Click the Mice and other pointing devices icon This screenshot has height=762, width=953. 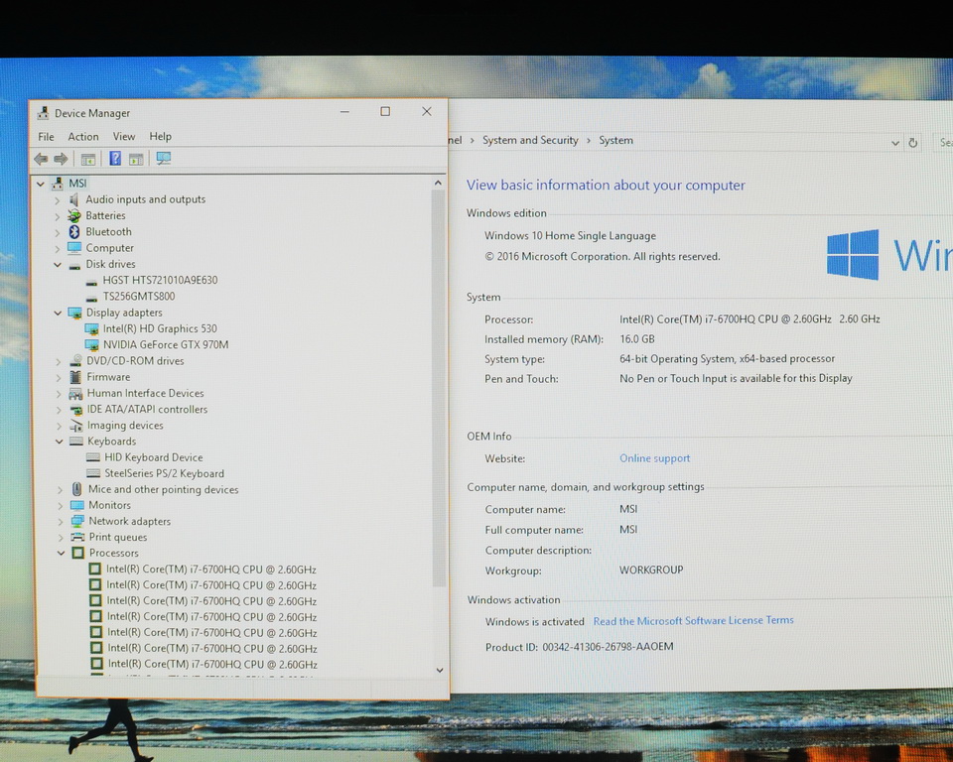76,489
